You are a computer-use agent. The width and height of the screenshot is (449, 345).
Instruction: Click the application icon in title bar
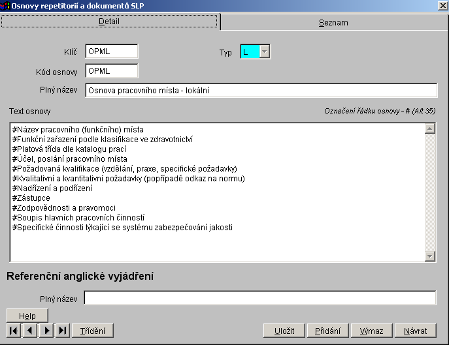click(x=5, y=5)
